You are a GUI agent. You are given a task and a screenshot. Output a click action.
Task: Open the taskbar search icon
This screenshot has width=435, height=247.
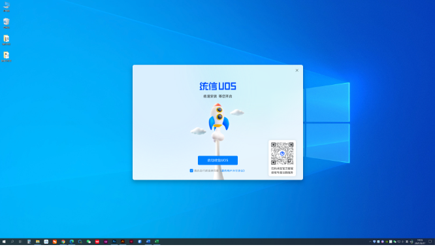pos(12,242)
